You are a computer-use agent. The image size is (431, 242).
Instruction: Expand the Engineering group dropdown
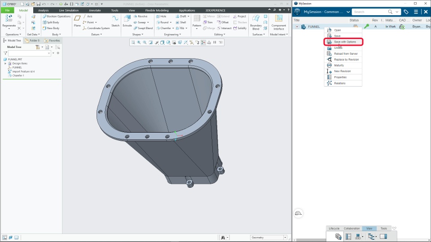(x=172, y=35)
